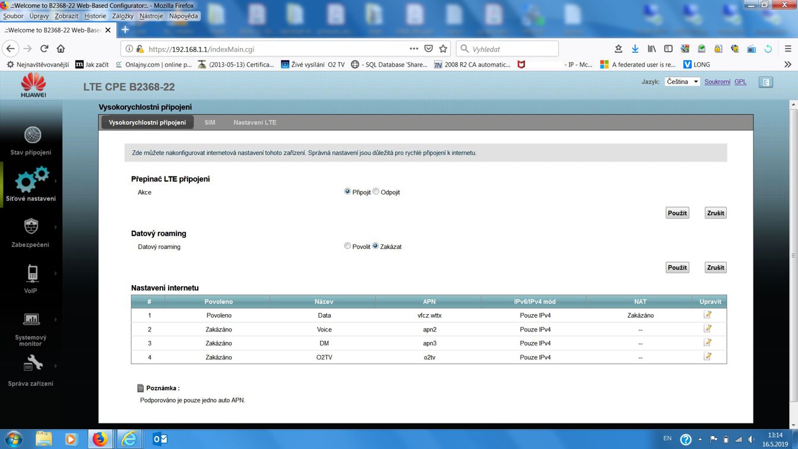
Task: Open Jak začít bookmark
Action: tap(92, 64)
